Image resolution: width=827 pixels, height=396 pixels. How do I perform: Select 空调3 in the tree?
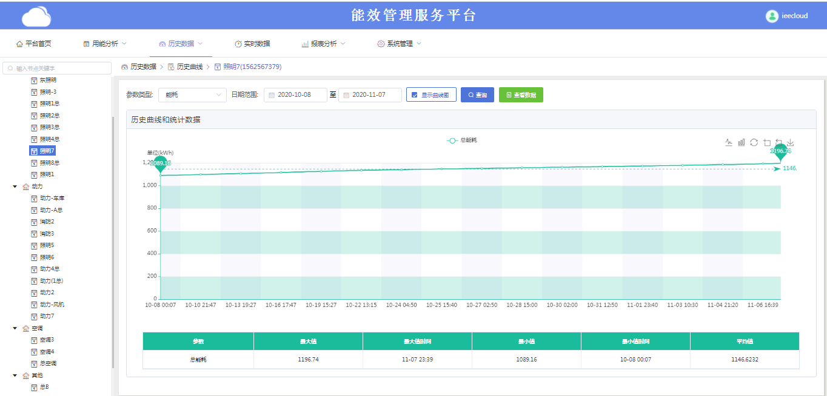click(47, 340)
